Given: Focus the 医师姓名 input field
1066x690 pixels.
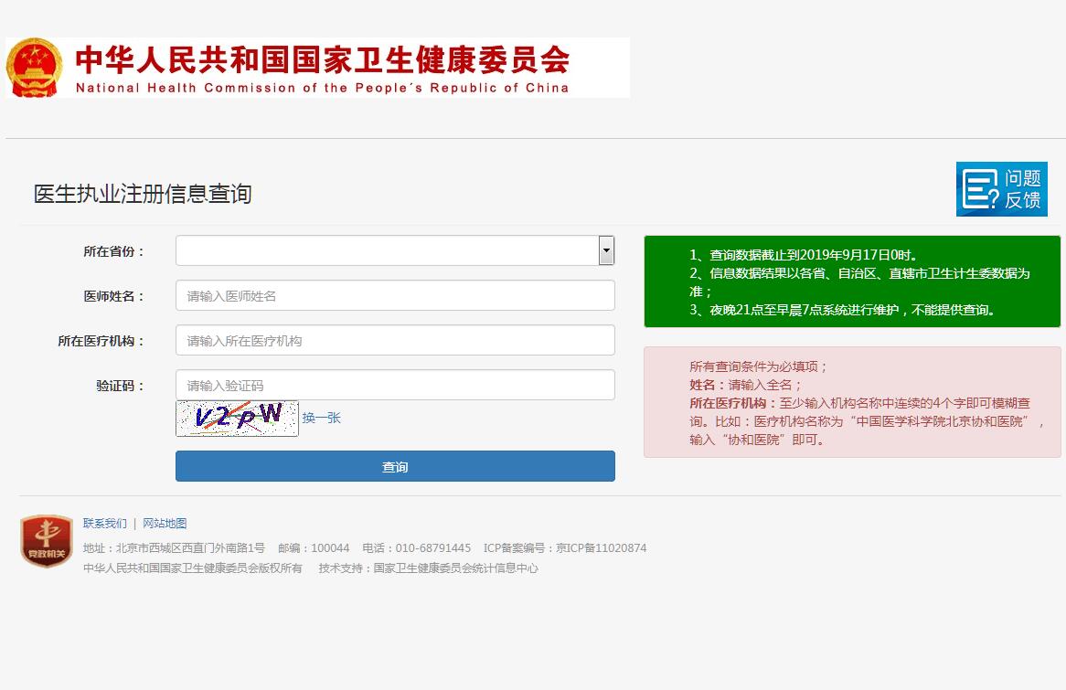Looking at the screenshot, I should 395,295.
